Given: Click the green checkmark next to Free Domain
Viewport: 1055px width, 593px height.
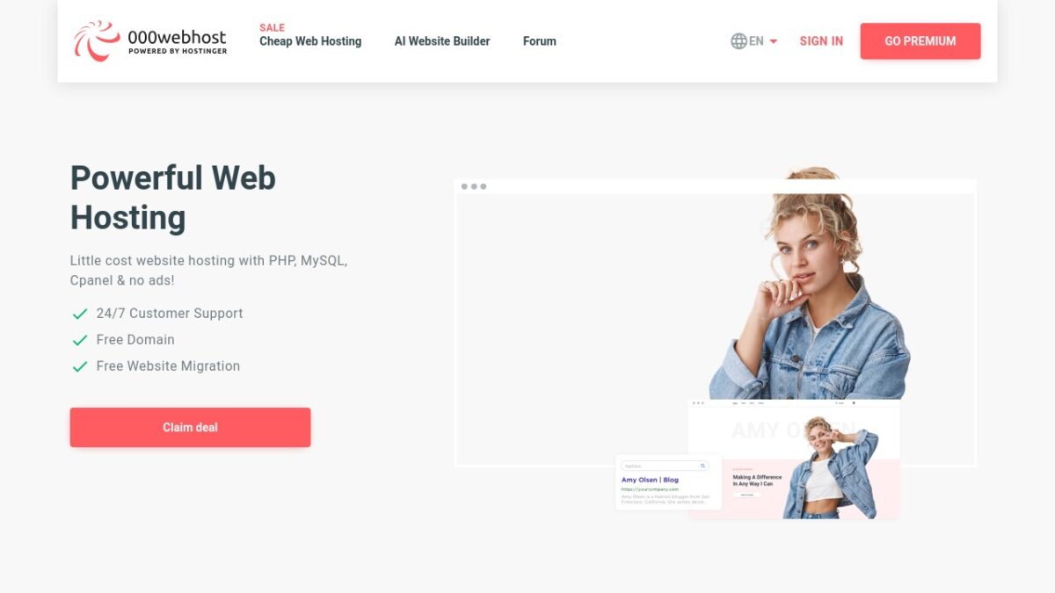Looking at the screenshot, I should pyautogui.click(x=80, y=340).
